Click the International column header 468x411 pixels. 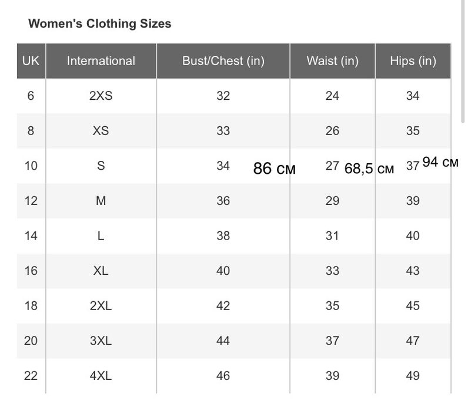(x=101, y=60)
